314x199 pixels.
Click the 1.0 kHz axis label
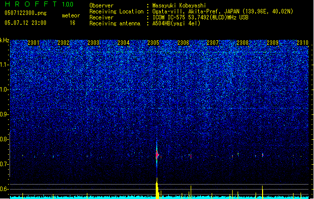4,90
